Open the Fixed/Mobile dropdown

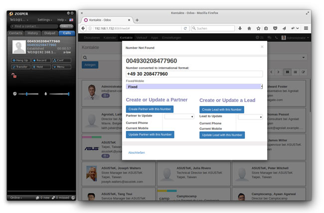click(x=194, y=87)
